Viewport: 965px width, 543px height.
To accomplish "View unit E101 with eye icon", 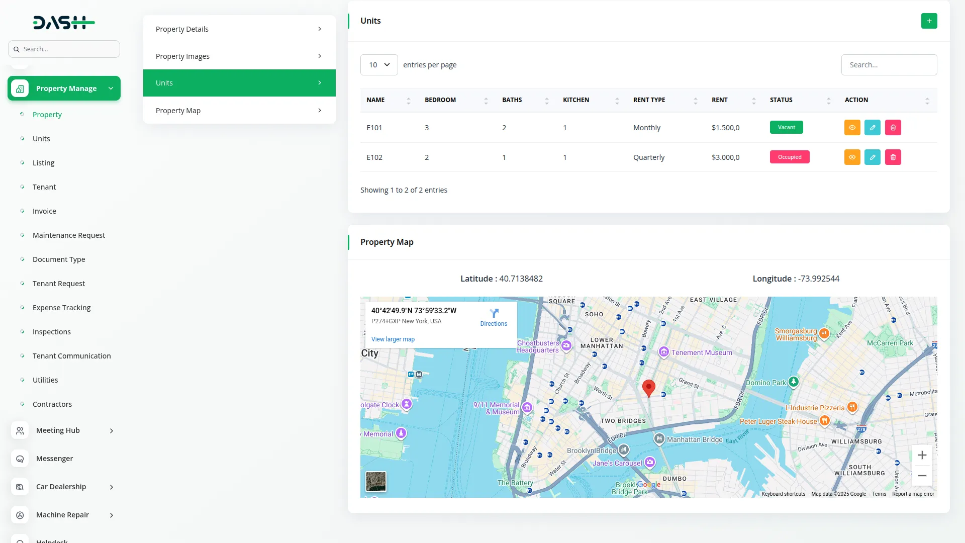I will pos(852,128).
